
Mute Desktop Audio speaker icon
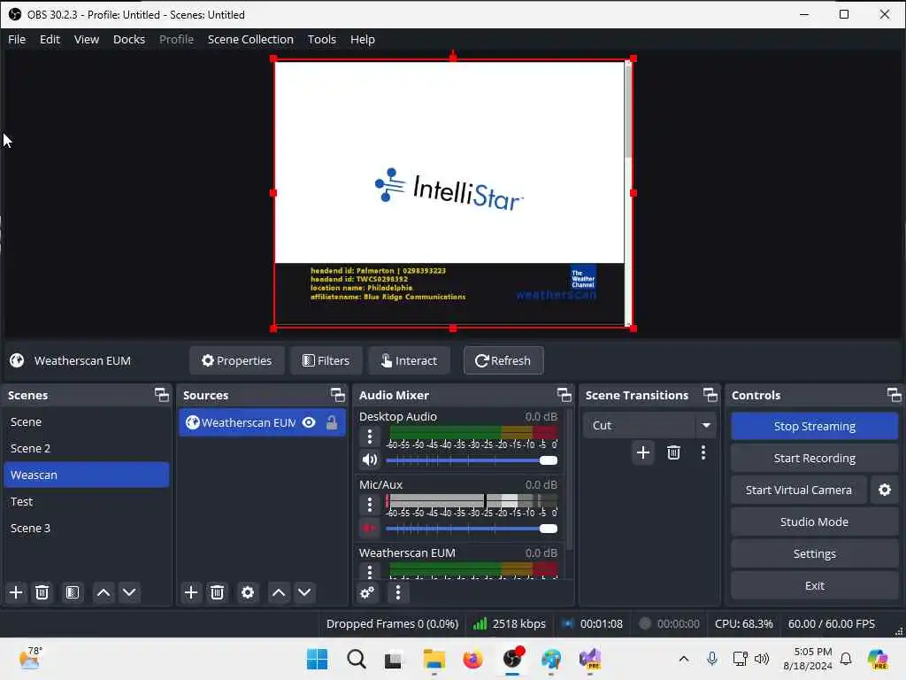369,460
